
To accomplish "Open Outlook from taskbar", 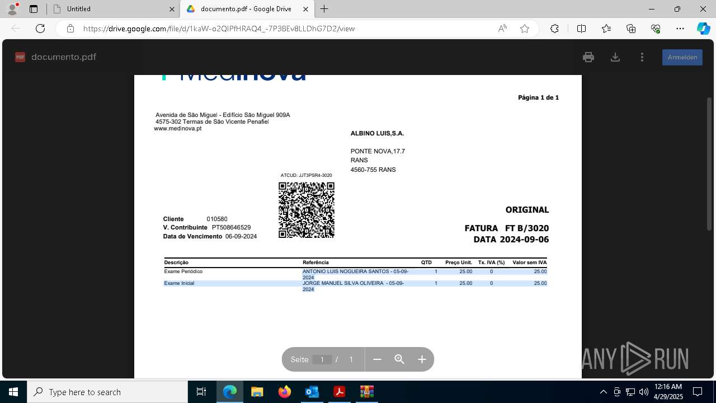I will (312, 392).
